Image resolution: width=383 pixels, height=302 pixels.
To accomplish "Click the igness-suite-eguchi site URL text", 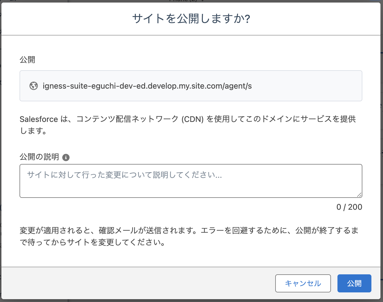I will click(x=147, y=86).
